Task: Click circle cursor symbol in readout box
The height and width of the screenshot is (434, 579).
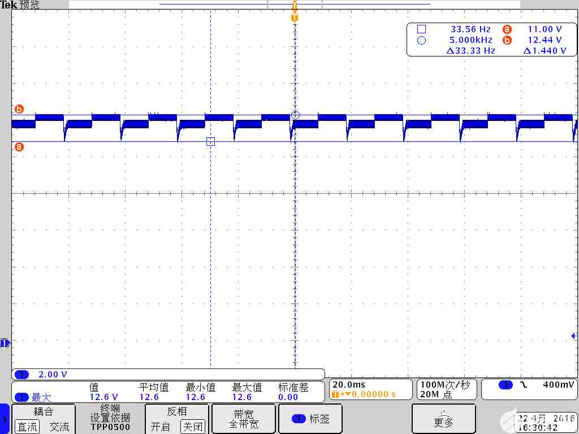Action: click(x=421, y=40)
